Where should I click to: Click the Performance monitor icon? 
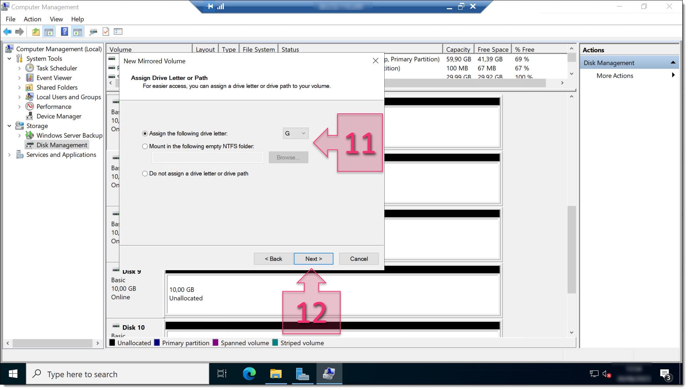(x=29, y=106)
